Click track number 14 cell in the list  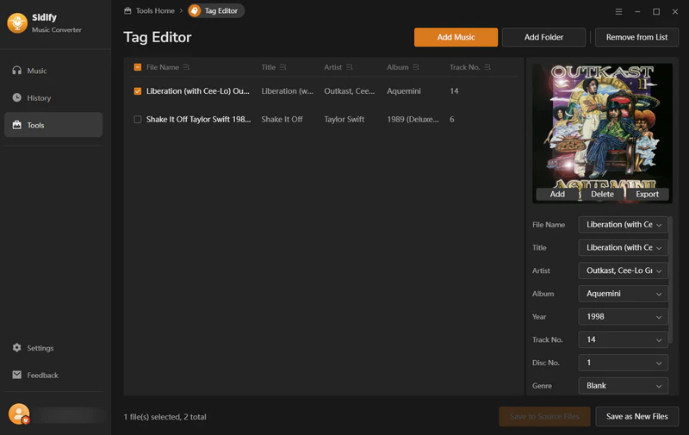(454, 91)
